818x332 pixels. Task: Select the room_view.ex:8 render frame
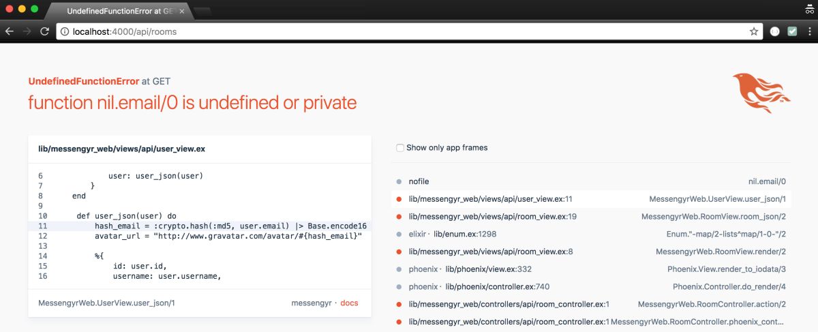click(590, 252)
